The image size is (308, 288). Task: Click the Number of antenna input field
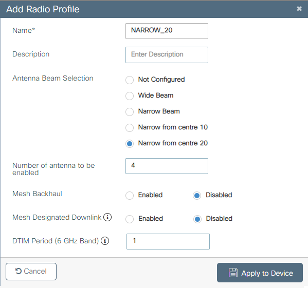click(167, 166)
